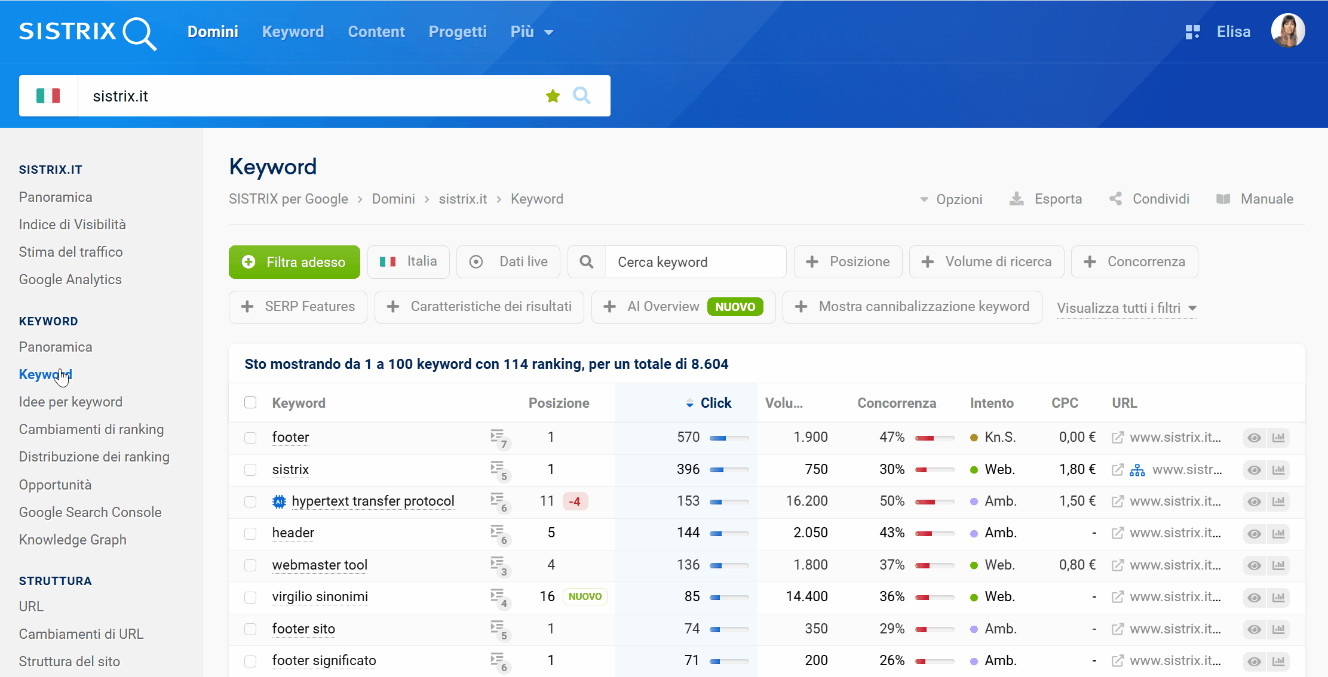Click the competition bar in footer row
1328x677 pixels.
934,438
